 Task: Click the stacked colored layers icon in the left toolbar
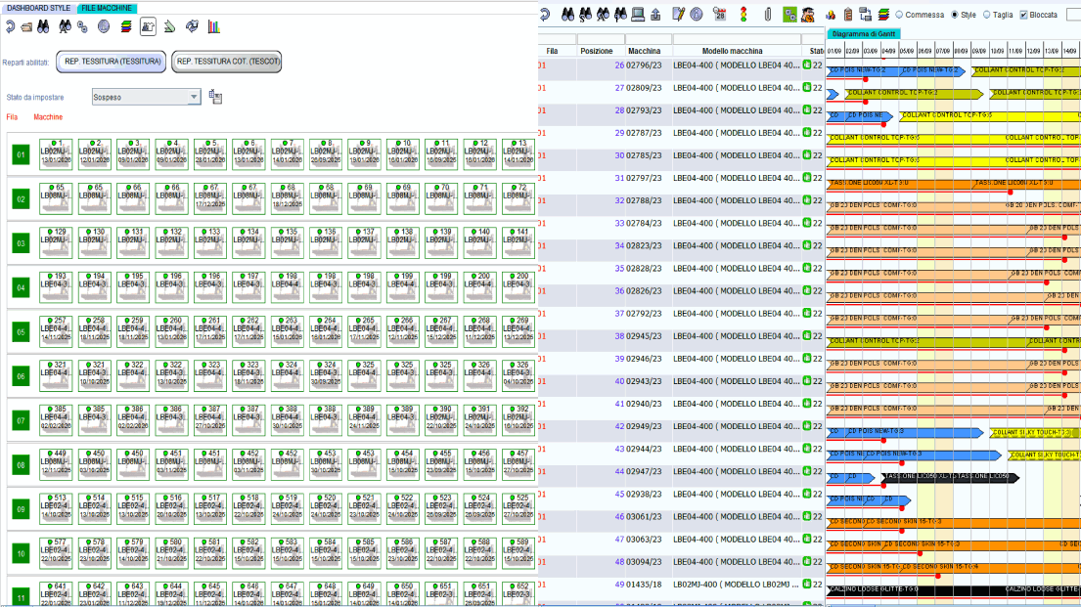point(126,26)
